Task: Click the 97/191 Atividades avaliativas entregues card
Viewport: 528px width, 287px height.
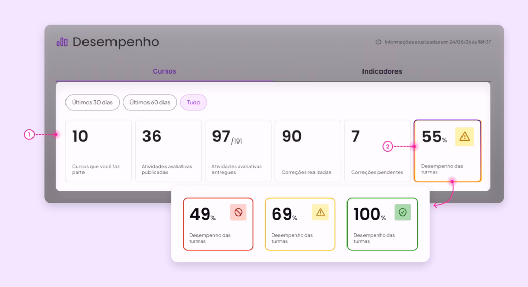Action: (238, 151)
